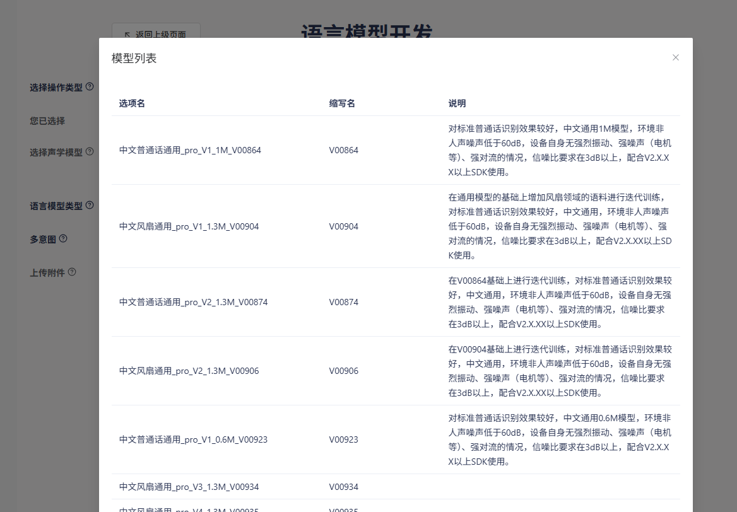Click the 说明 column header
Image resolution: width=737 pixels, height=512 pixels.
457,103
